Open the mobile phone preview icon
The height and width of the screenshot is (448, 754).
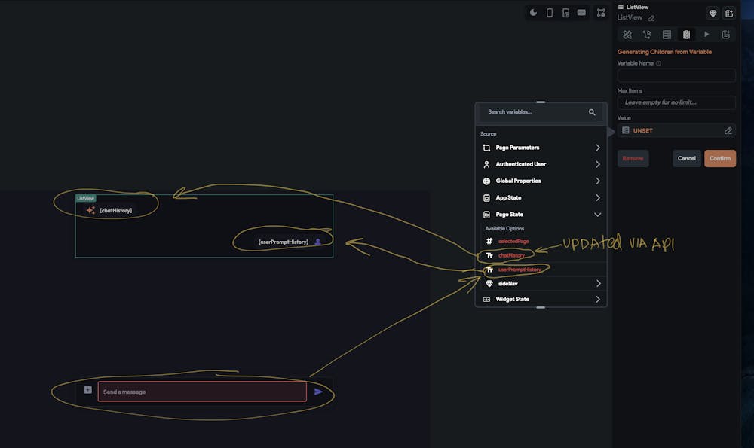coord(550,13)
